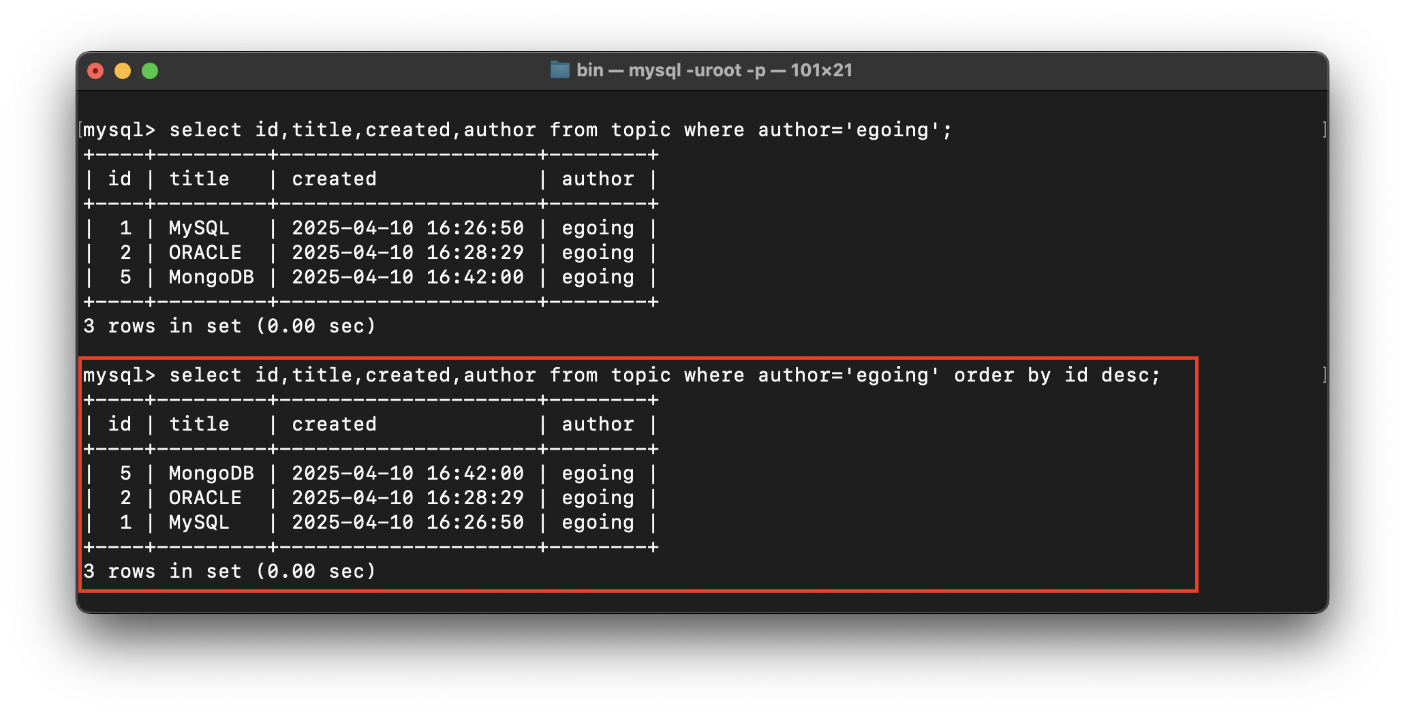Click '2025-04-10 16:28:29' in the second table
The width and height of the screenshot is (1405, 714).
[x=408, y=498]
